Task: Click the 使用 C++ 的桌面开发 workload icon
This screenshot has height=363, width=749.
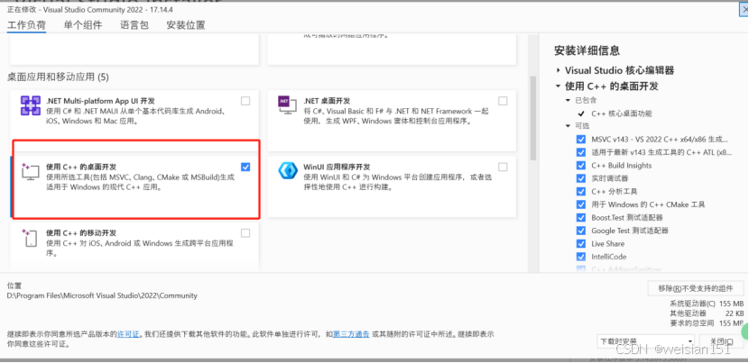Action: click(x=31, y=172)
